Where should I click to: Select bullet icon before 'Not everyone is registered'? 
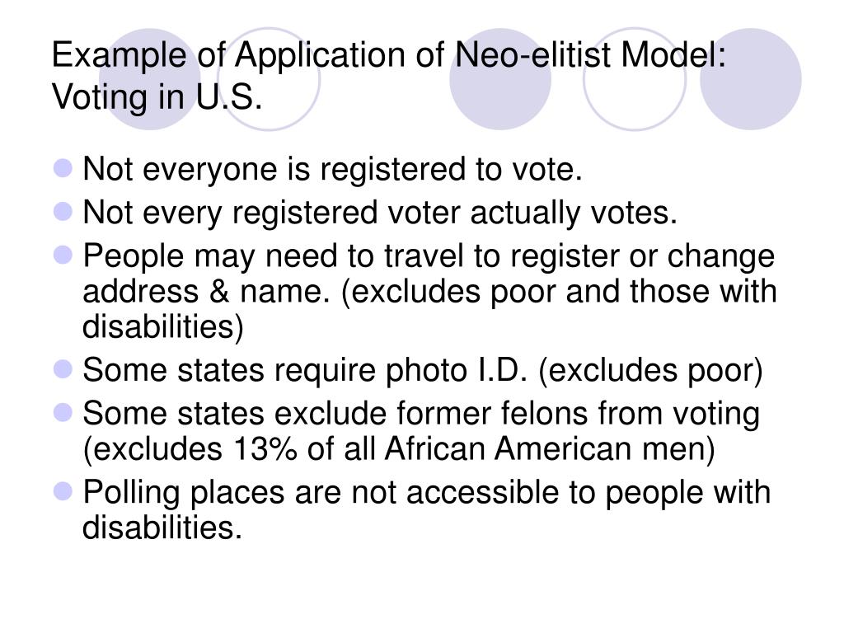click(63, 168)
